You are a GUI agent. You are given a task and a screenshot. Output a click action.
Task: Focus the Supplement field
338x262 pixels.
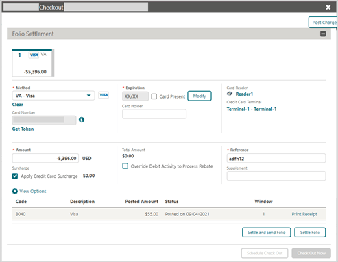pyautogui.click(x=276, y=176)
